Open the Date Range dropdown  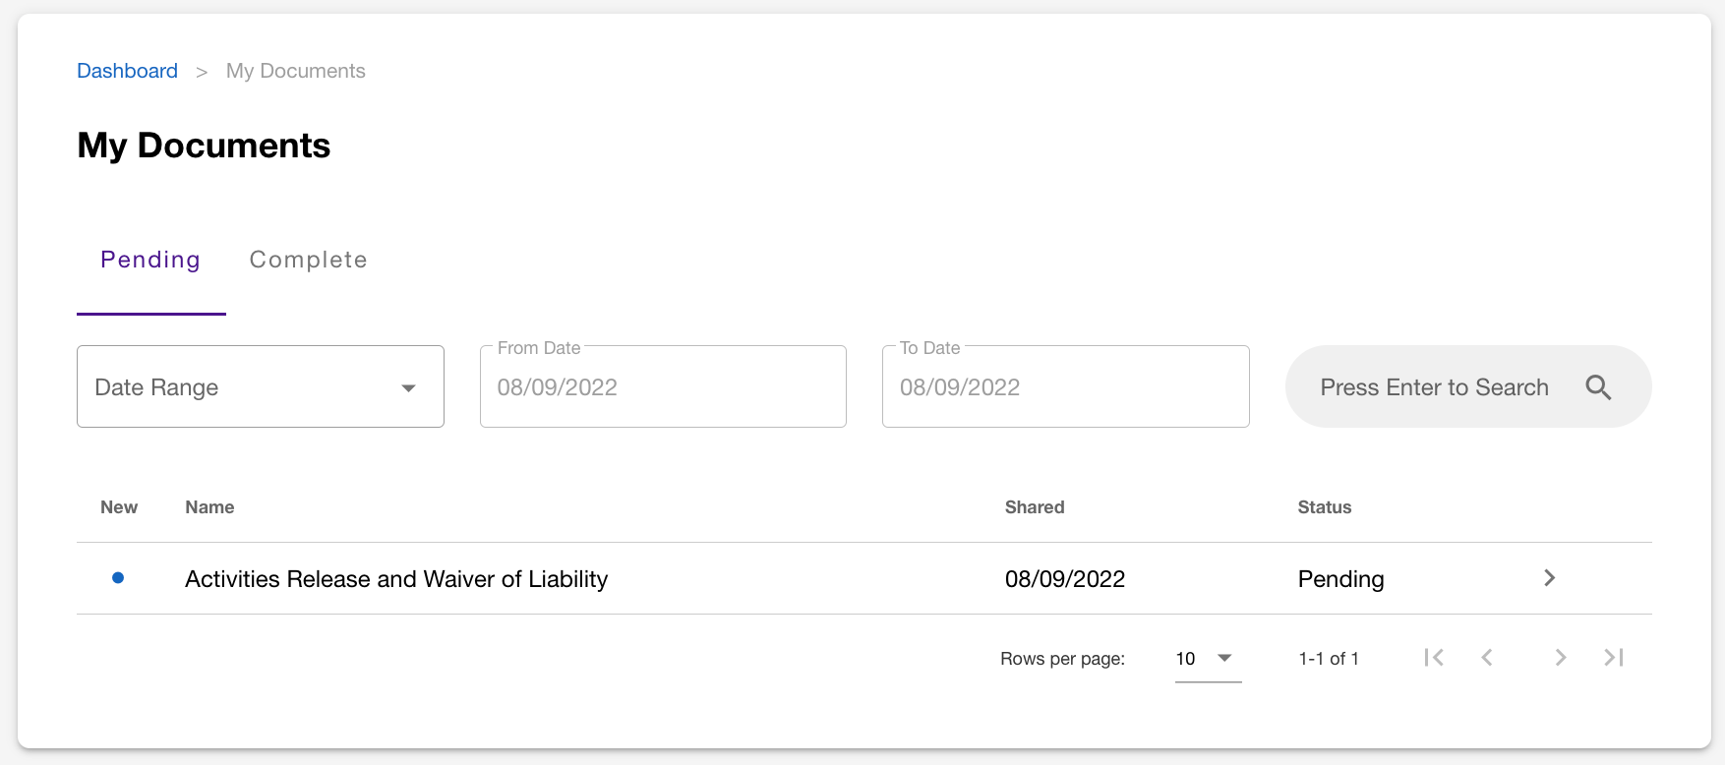(x=261, y=386)
